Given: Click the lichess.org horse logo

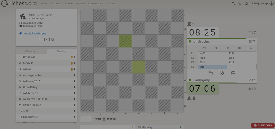Looking at the screenshot, I should [4, 4].
